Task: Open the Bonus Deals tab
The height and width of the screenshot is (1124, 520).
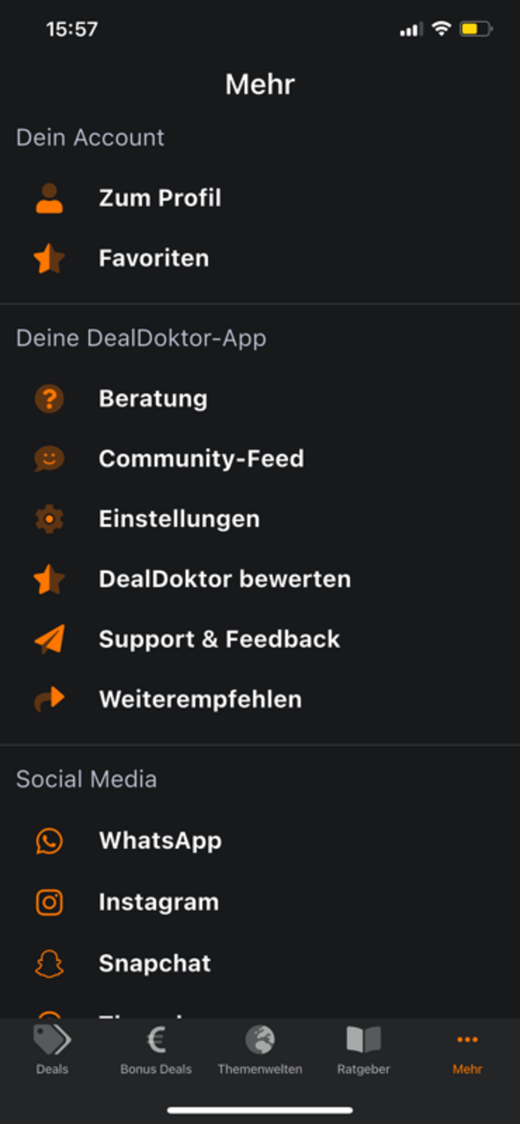Action: pos(156,1049)
